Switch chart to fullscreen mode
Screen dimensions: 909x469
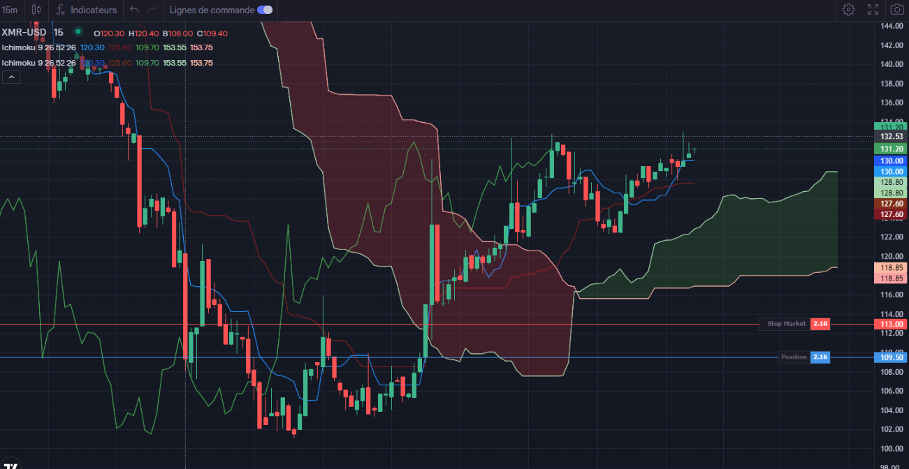pyautogui.click(x=873, y=10)
